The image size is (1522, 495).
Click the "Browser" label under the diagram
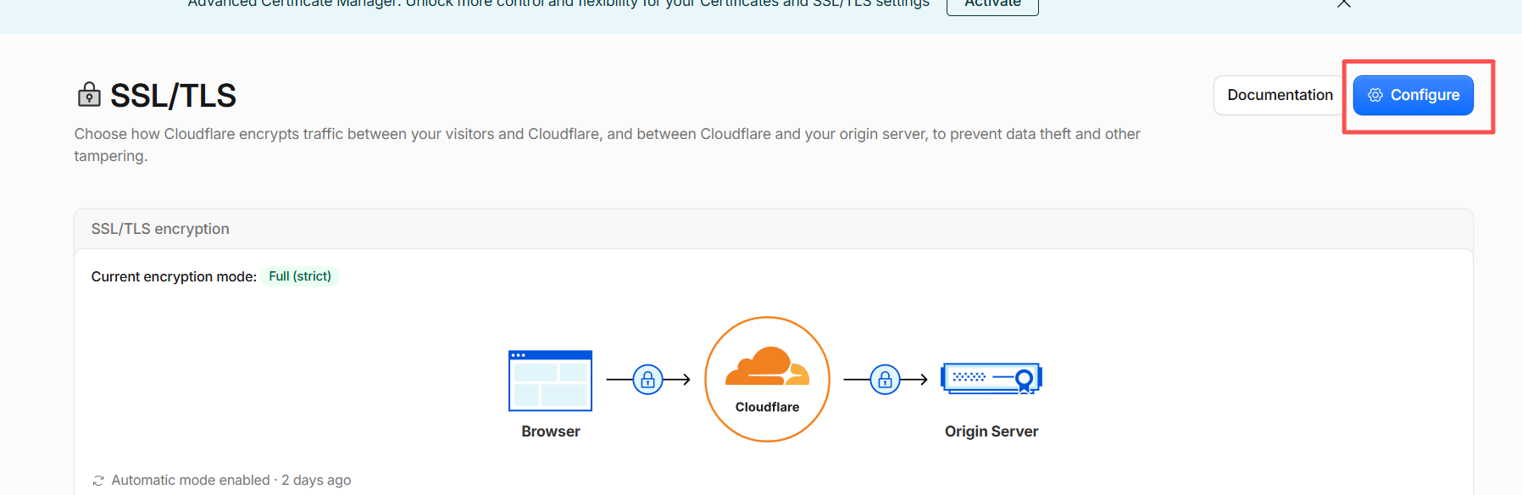(551, 431)
